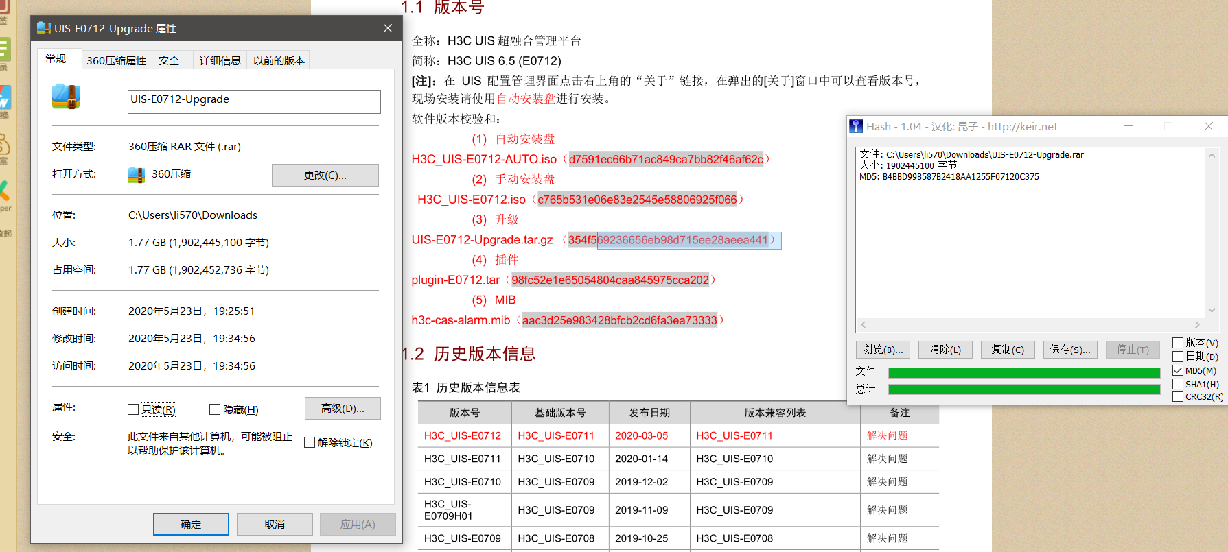
Task: Click the file name field UIS-E0712-Upgrade
Action: pyautogui.click(x=254, y=101)
